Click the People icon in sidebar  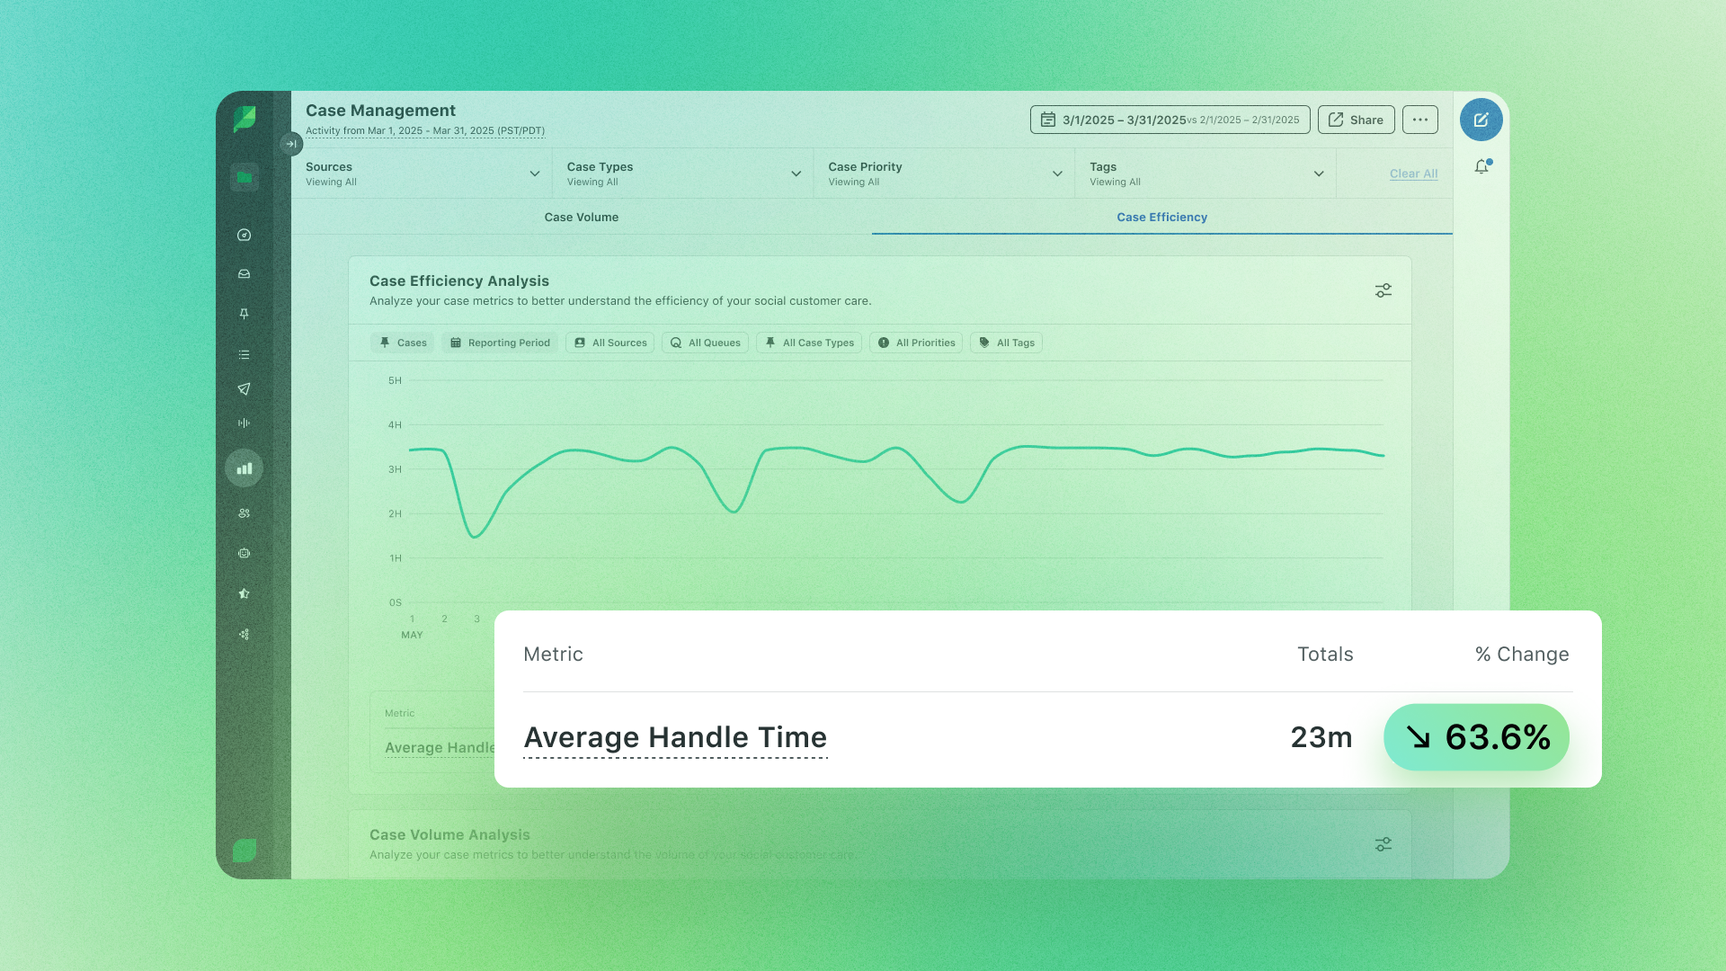244,513
